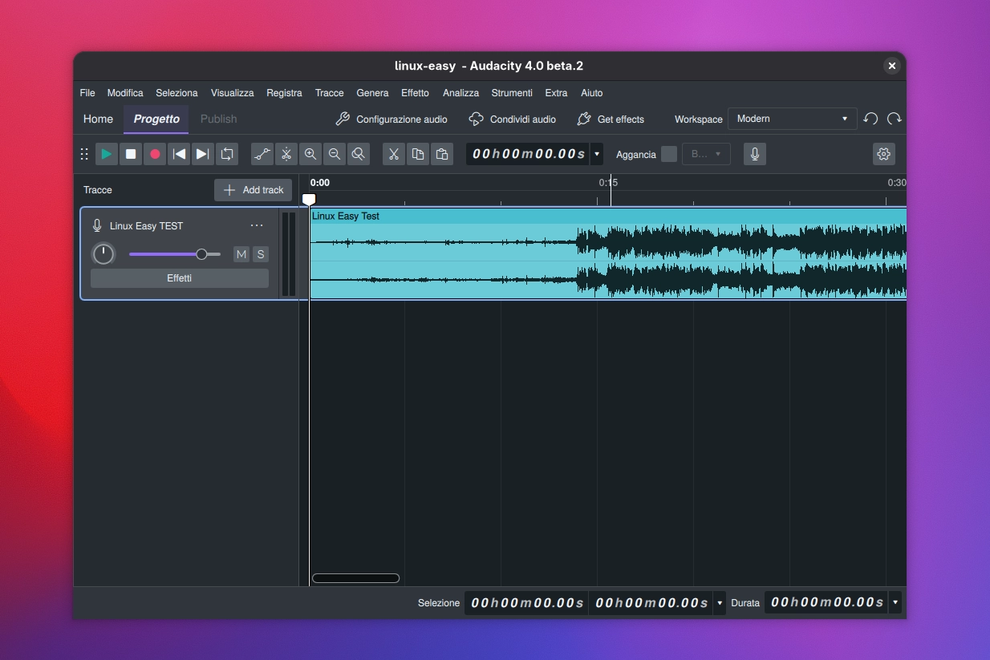Open Configurazione audio settings
The height and width of the screenshot is (660, 990).
pos(391,119)
